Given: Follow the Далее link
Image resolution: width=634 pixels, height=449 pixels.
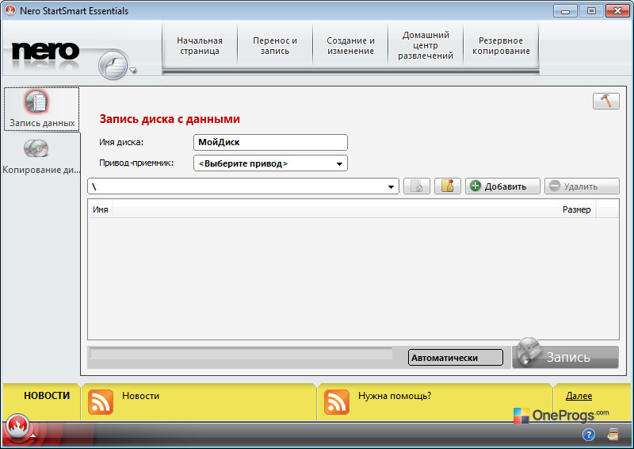Looking at the screenshot, I should coord(579,396).
